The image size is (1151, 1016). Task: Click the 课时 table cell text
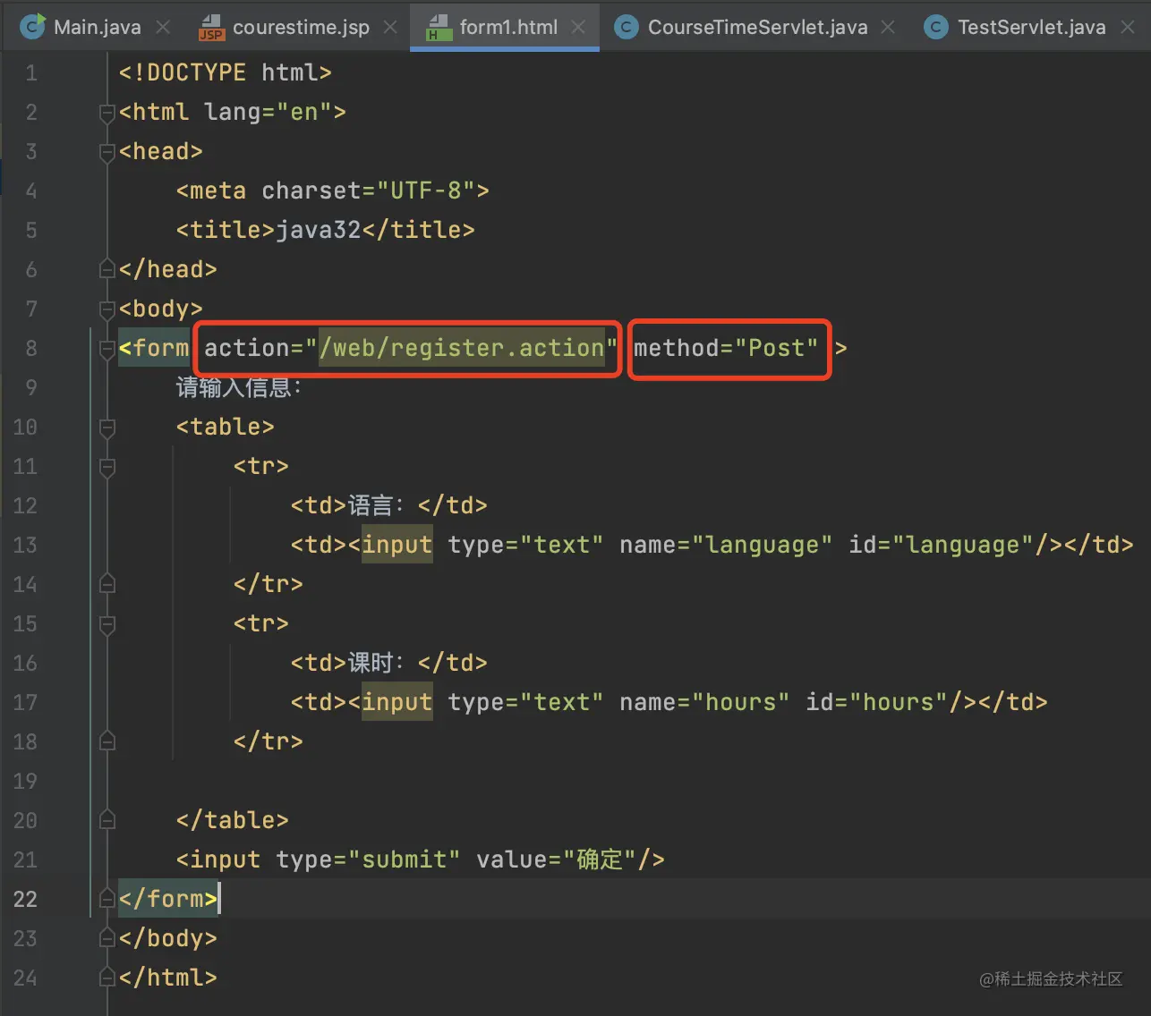pos(376,663)
